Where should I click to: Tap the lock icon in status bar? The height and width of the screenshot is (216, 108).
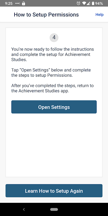tap(23, 3)
